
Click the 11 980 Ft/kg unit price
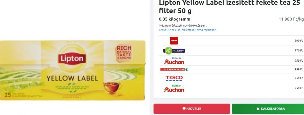coord(291,19)
